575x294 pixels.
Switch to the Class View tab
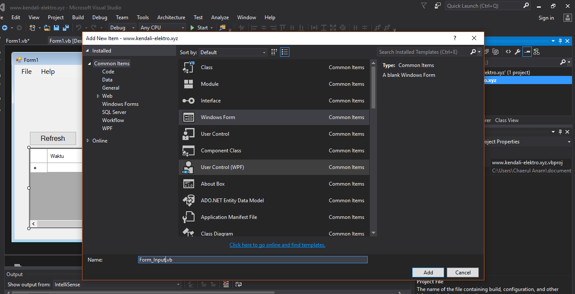click(507, 120)
